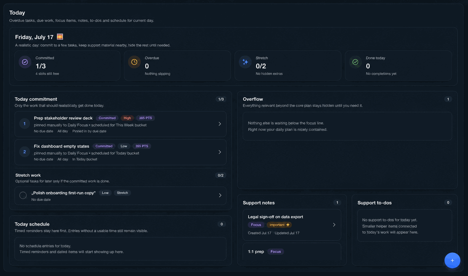Viewport: 468px width, 276px height.
Task: Click the 'No completions yet' text
Action: [x=381, y=74]
